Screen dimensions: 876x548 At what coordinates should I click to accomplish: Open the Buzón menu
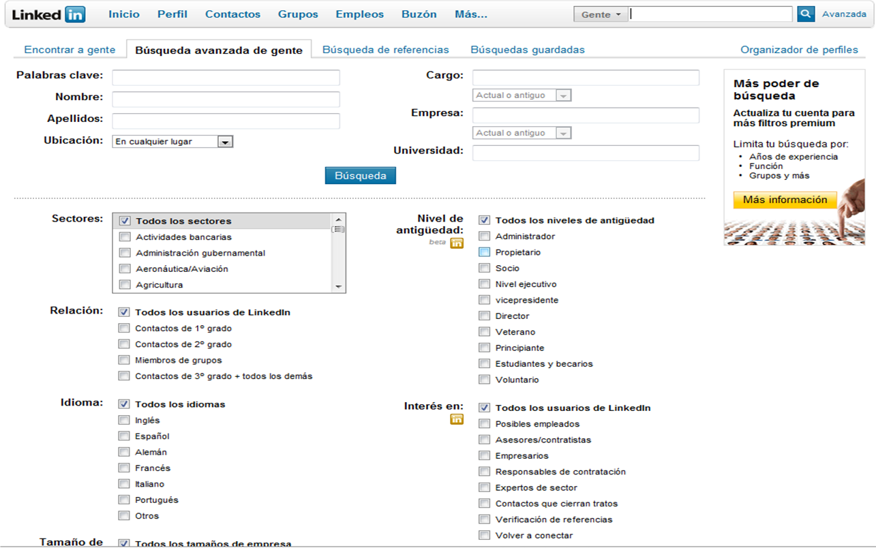[419, 14]
